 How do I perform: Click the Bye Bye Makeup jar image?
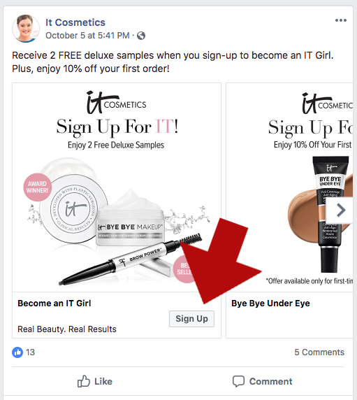[x=130, y=218]
